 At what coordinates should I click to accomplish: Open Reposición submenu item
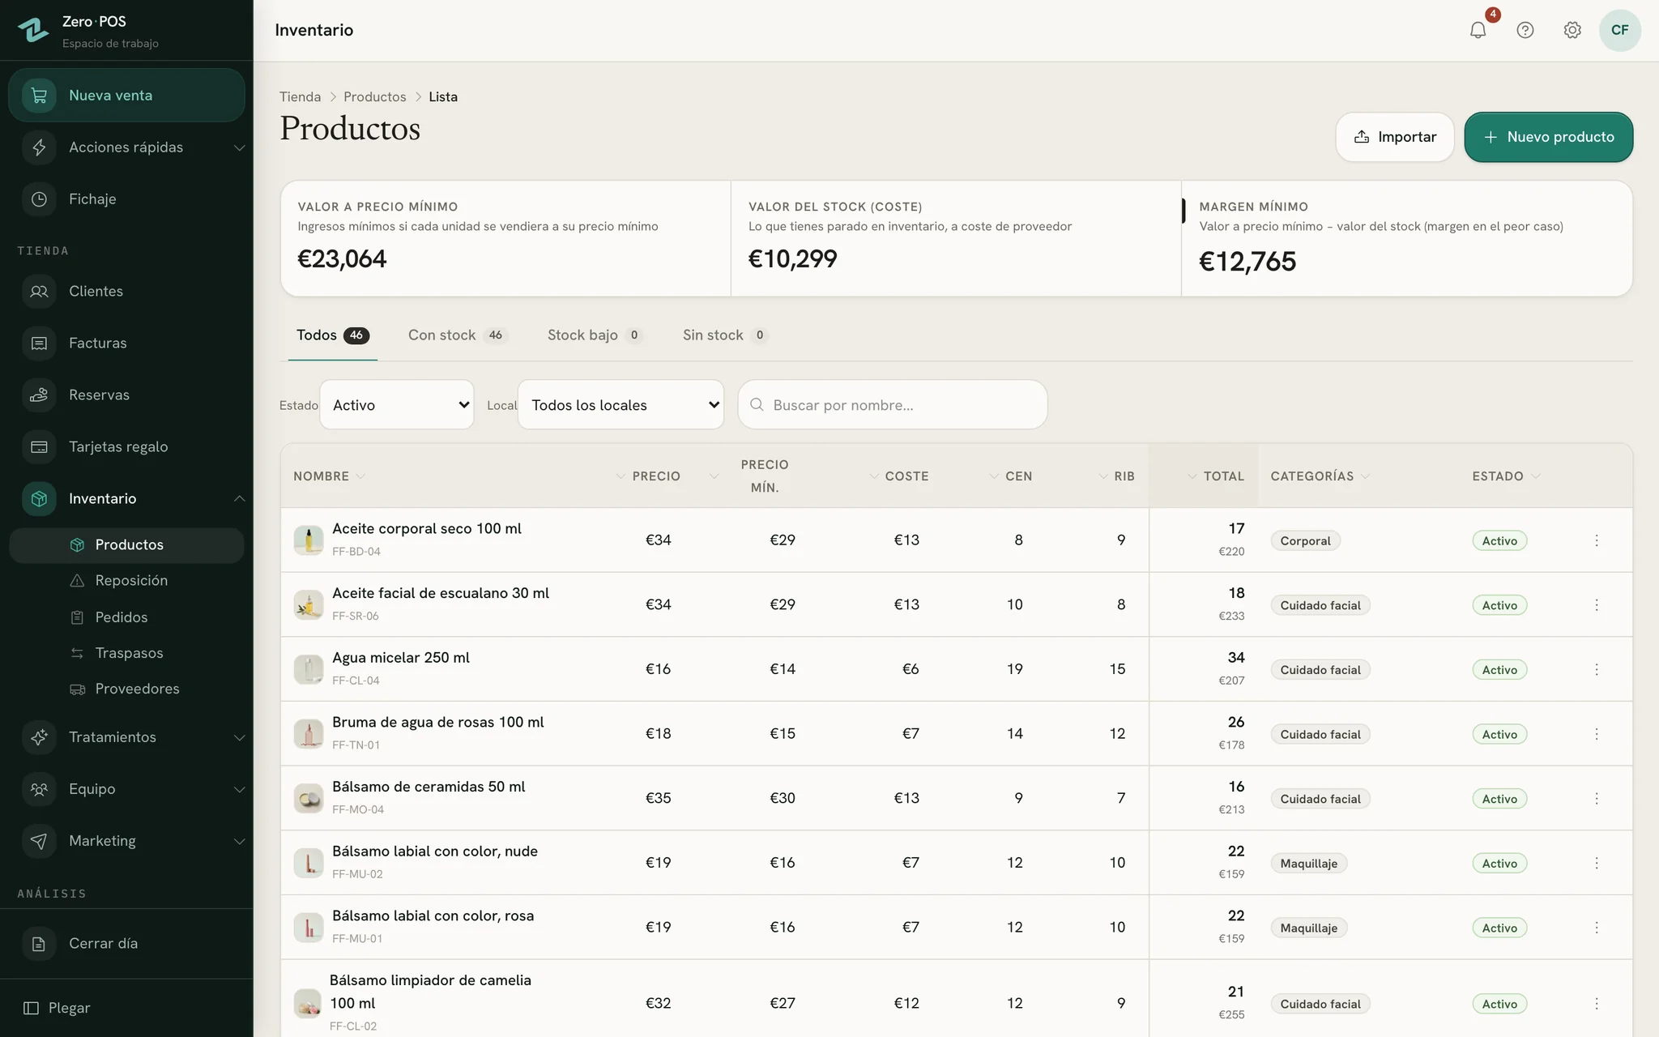pos(126,581)
